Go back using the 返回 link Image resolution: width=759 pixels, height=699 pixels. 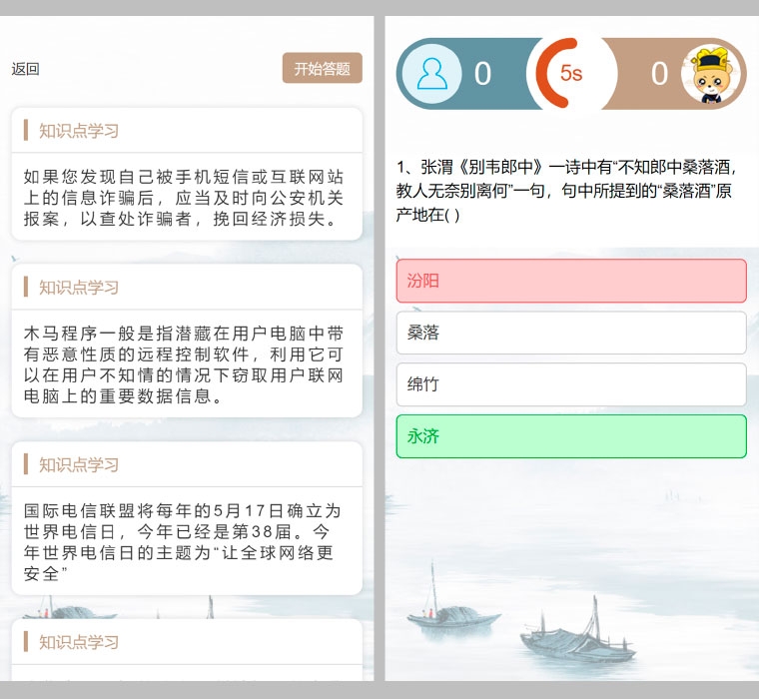point(26,69)
